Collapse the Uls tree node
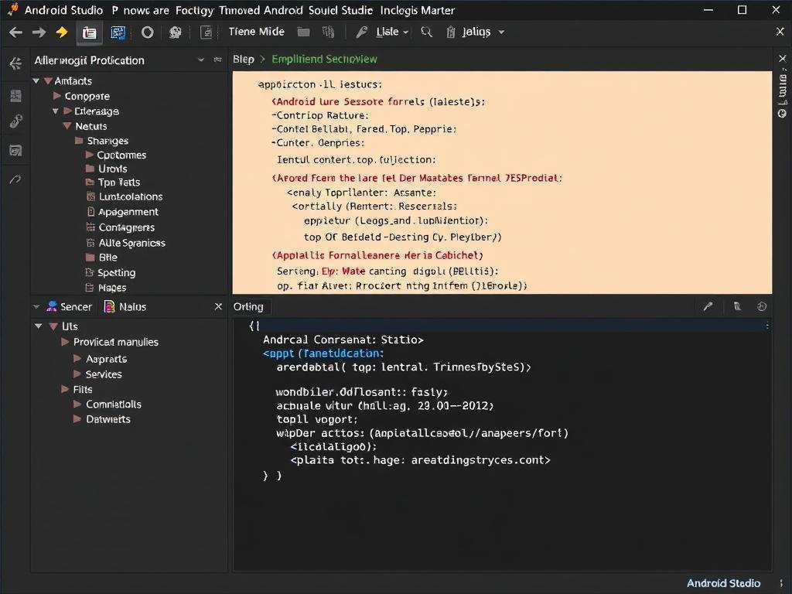 point(38,327)
